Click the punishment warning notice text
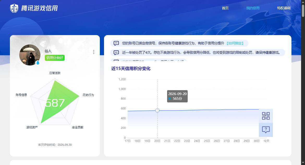The height and width of the screenshot is (165, 305). [x=201, y=52]
